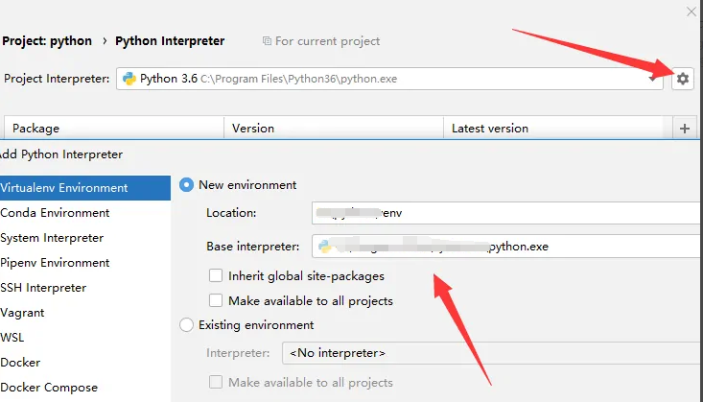Open Pipenv Environment settings
This screenshot has width=703, height=402.
tap(56, 263)
